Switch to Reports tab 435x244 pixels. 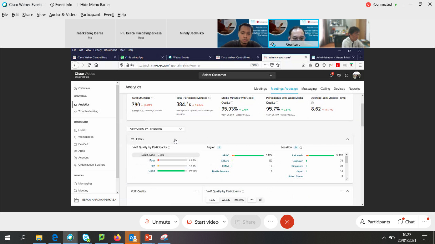click(x=354, y=89)
